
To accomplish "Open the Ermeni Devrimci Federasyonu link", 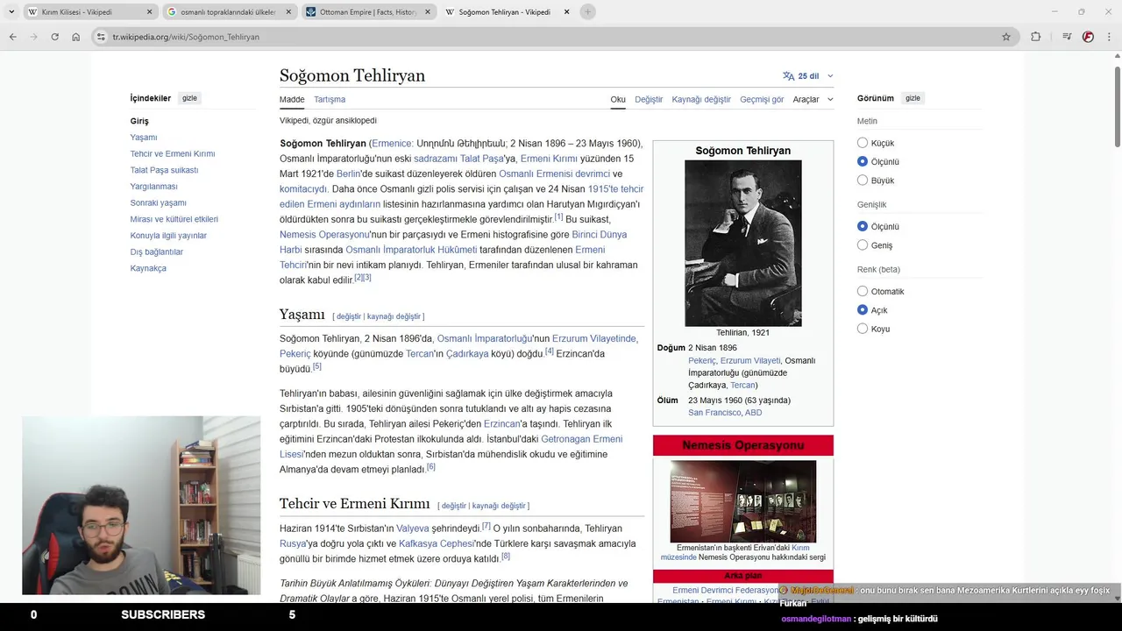I will pos(725,591).
